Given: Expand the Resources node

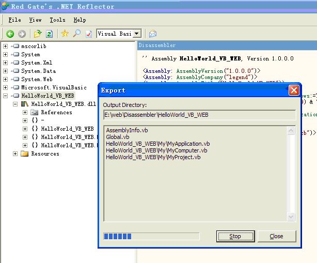Looking at the screenshot, I should pos(15,154).
